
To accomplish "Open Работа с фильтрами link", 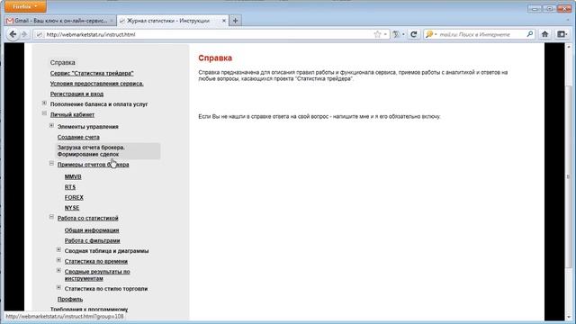I will click(92, 240).
